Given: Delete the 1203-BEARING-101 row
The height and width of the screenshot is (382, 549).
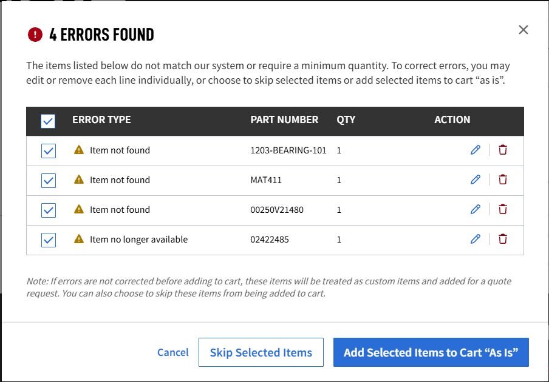Looking at the screenshot, I should [x=502, y=150].
